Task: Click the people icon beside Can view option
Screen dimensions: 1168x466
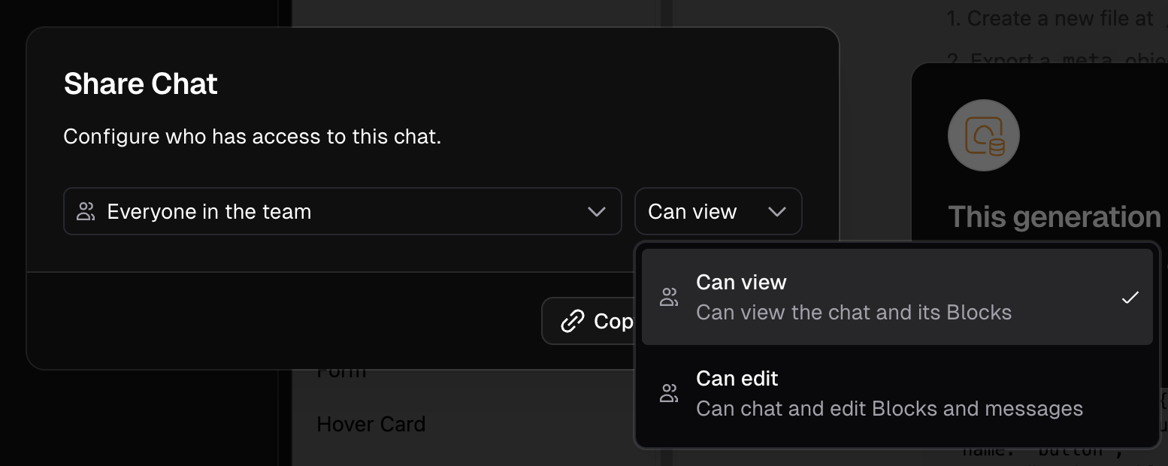Action: (x=668, y=297)
